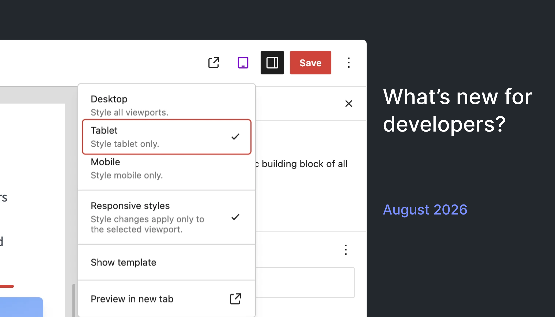The width and height of the screenshot is (555, 317).
Task: Open the sidebar section three-dot options menu
Action: [346, 250]
